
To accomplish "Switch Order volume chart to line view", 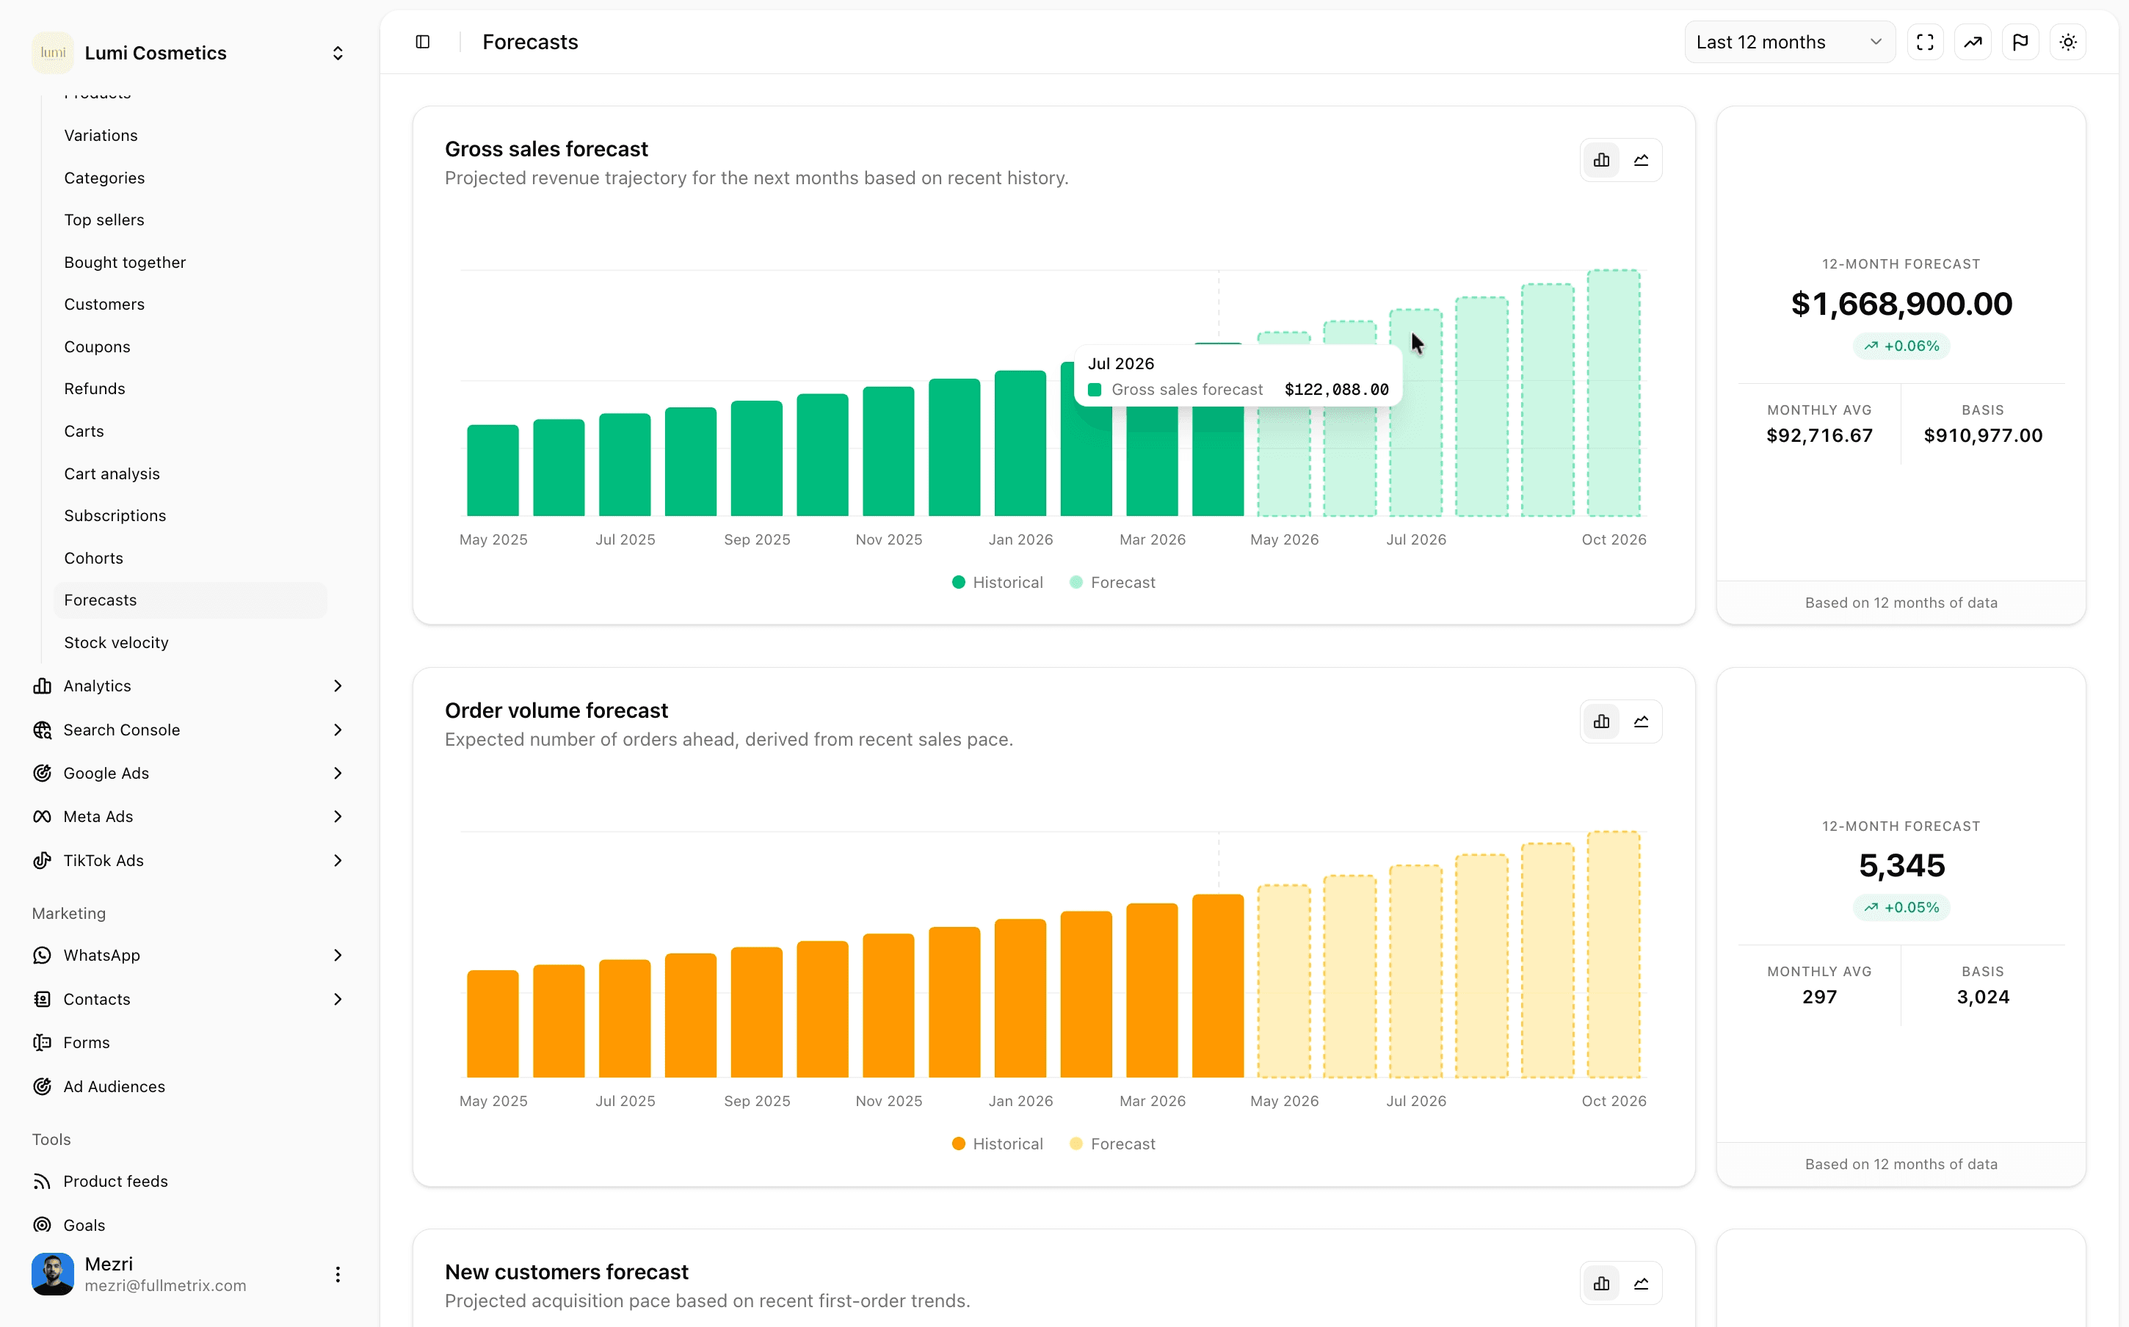I will 1640,721.
